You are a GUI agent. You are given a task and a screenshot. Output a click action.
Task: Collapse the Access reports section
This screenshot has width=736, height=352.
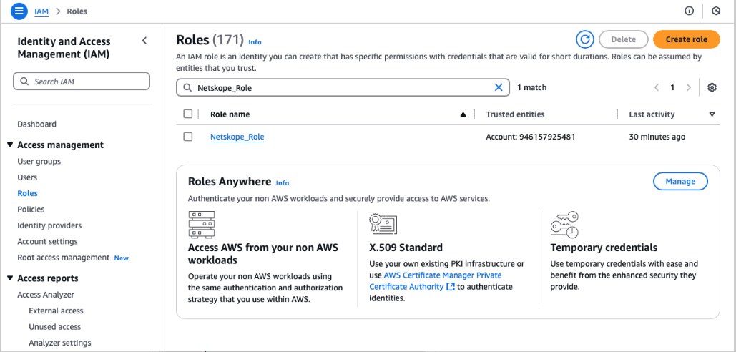[10, 278]
